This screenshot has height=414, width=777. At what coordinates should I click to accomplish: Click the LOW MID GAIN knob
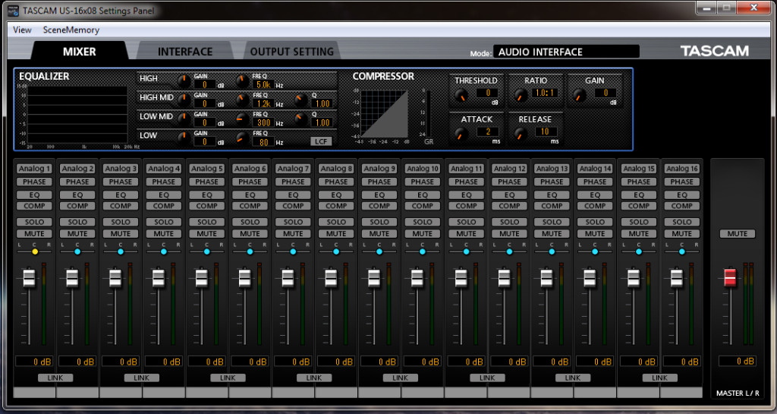184,119
